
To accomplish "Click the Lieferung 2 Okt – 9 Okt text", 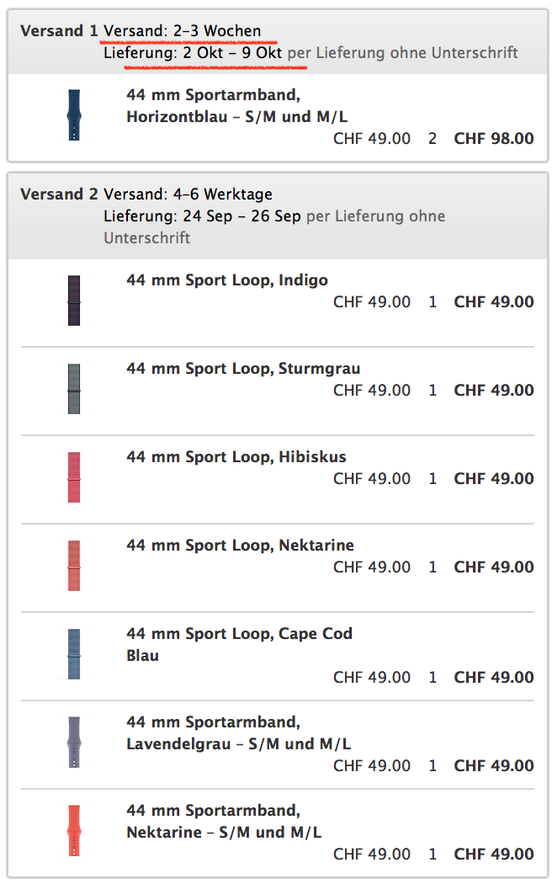I will 193,53.
